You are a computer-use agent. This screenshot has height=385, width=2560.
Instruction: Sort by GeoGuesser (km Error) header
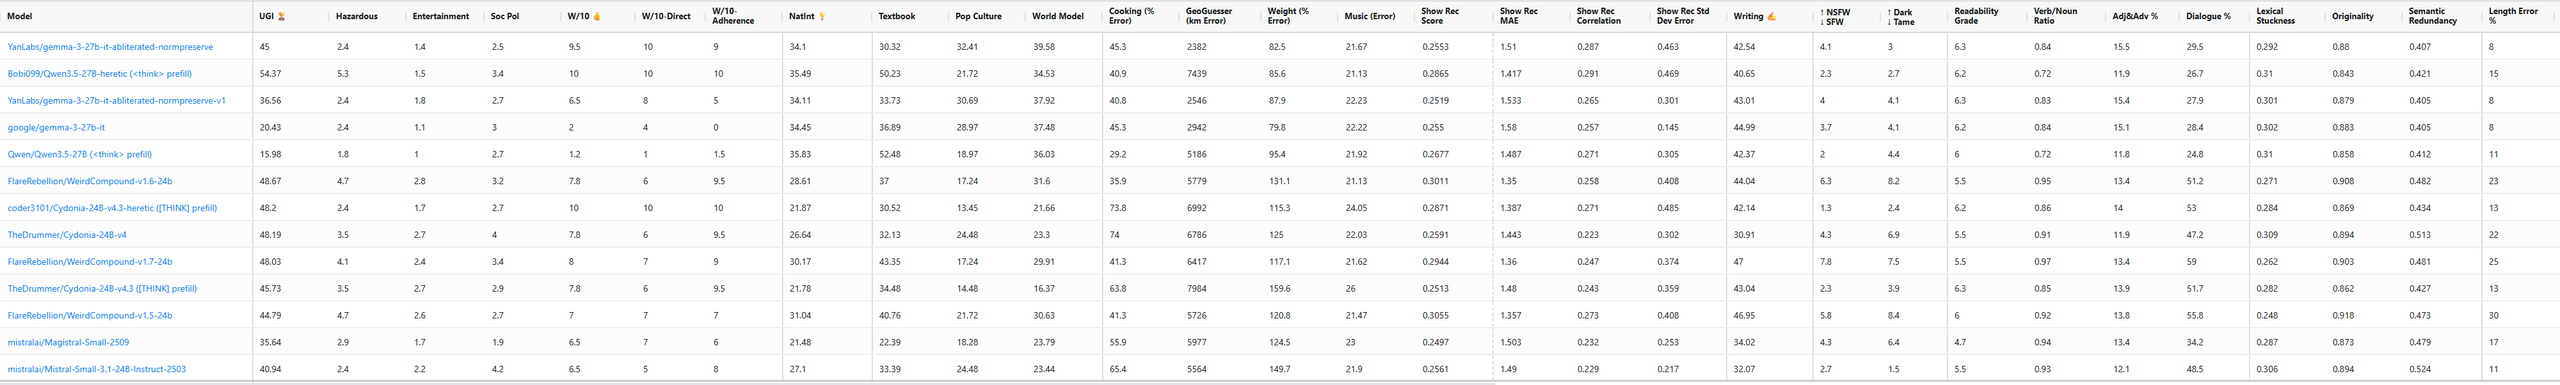coord(1208,16)
